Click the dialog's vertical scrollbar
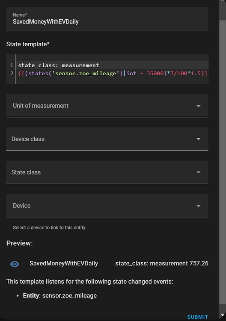 pyautogui.click(x=222, y=162)
